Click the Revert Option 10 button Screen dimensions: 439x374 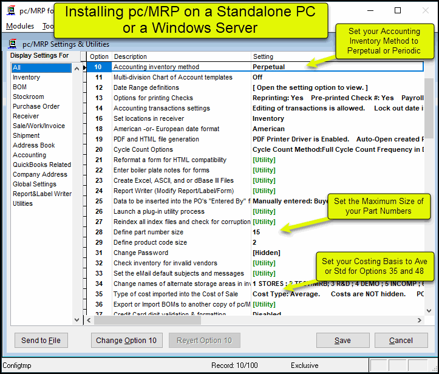coord(205,341)
